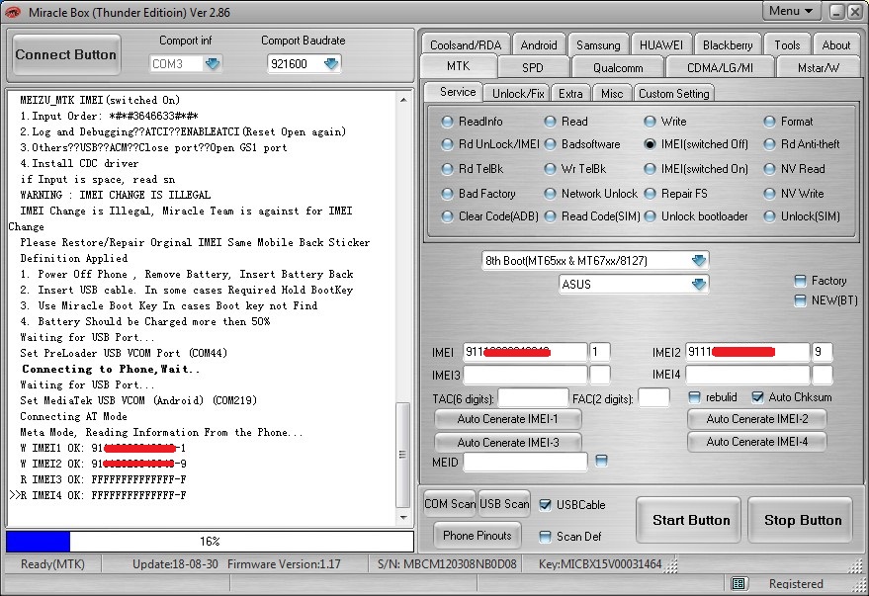Open the Menu dropdown in title bar
This screenshot has height=596, width=869.
coord(791,11)
